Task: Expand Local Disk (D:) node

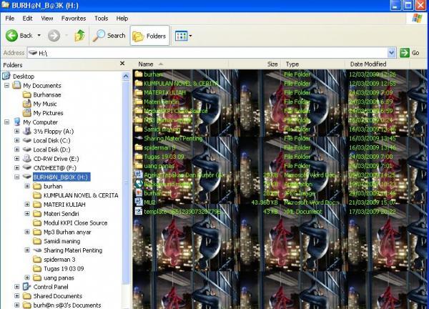Action: coord(17,149)
